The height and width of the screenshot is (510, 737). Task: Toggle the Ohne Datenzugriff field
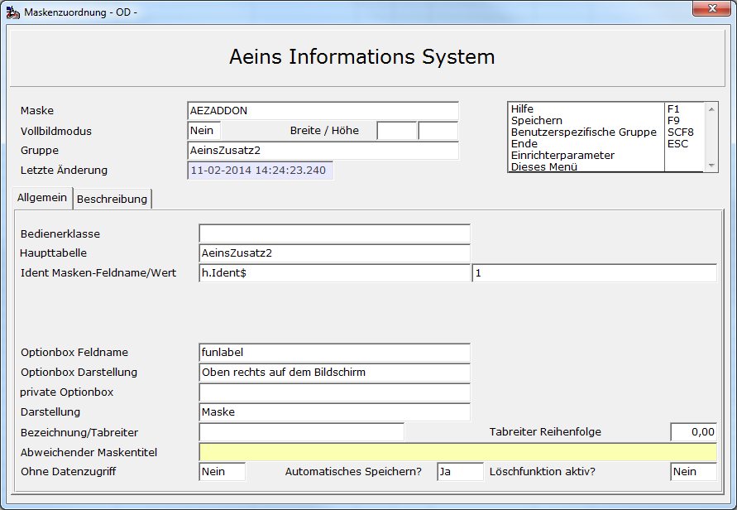click(223, 471)
